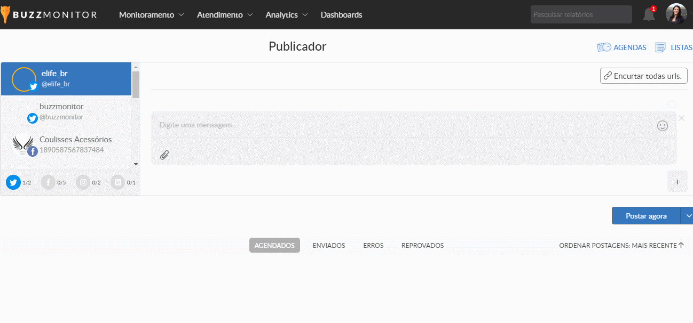The image size is (693, 323).
Task: Filter accounts by Twitter icon
Action: pos(13,182)
